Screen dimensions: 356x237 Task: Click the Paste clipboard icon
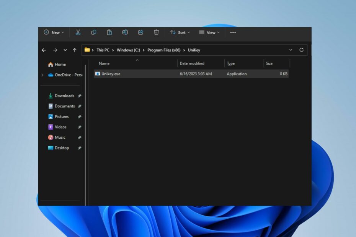(x=109, y=32)
